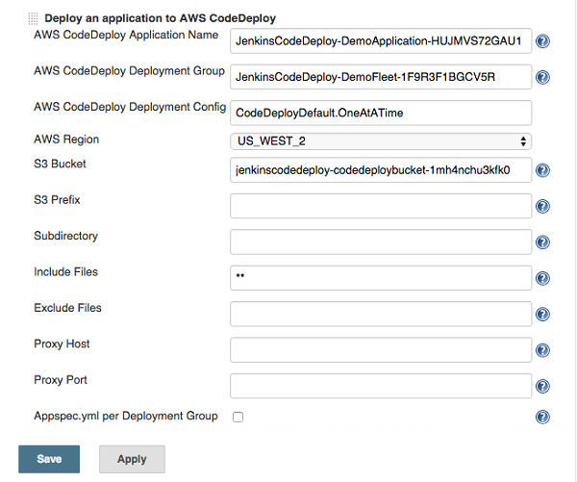Click into the Deployment Config field
Image resolution: width=577 pixels, height=482 pixels.
tap(381, 113)
